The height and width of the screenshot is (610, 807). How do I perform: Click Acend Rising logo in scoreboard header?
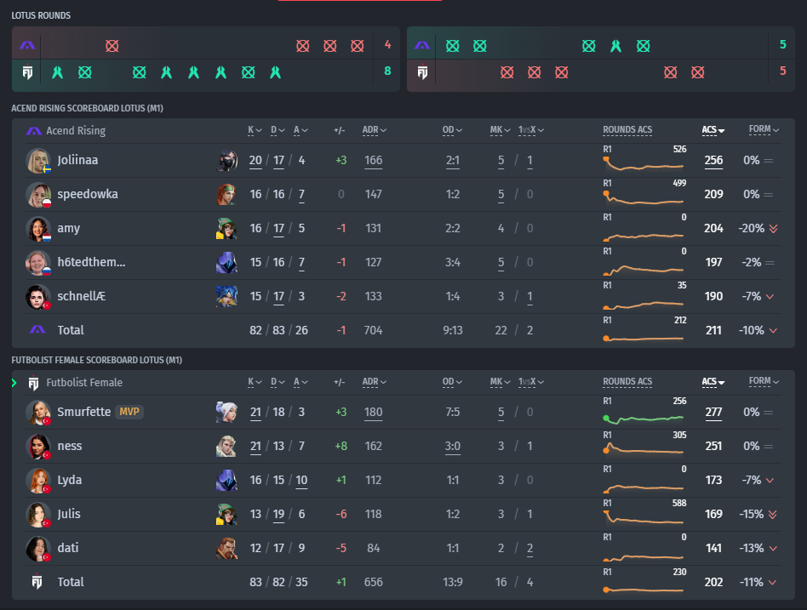(x=34, y=131)
